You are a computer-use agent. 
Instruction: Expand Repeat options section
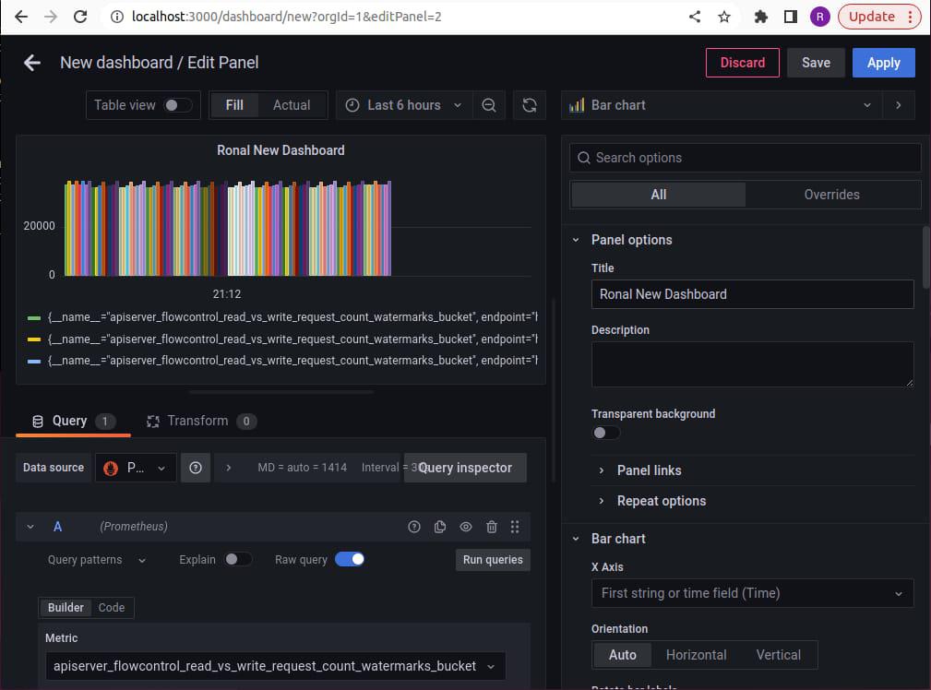pos(653,501)
